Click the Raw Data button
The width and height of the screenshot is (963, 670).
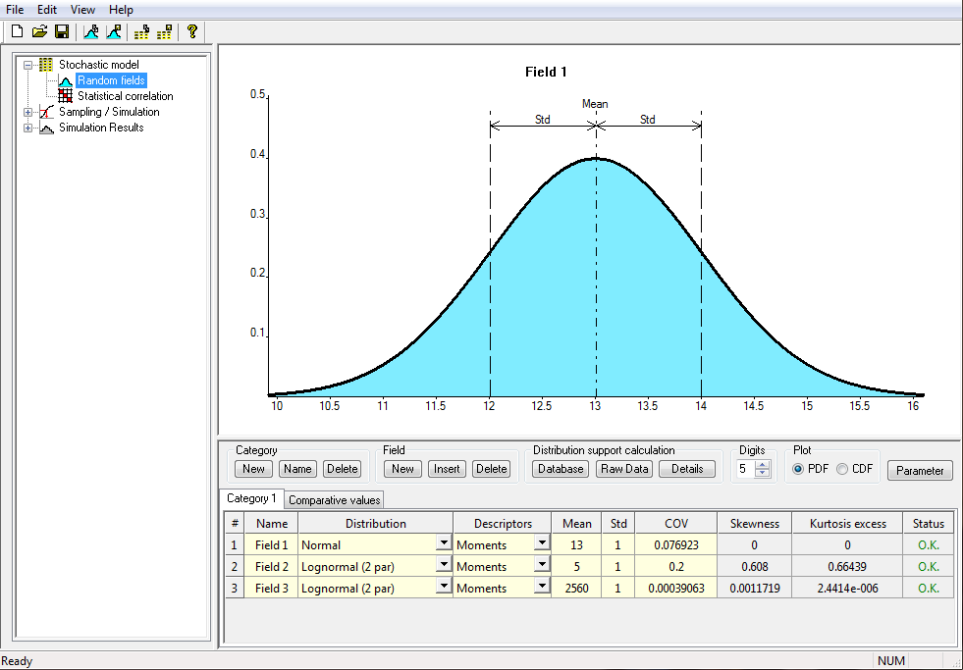pyautogui.click(x=624, y=469)
